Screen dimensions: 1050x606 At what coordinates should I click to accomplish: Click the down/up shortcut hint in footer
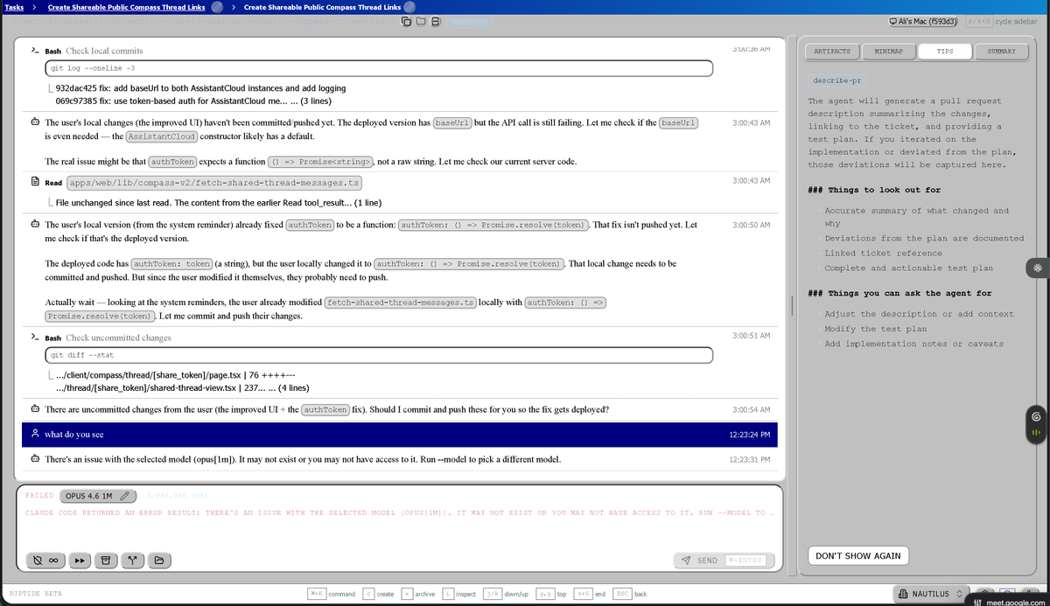[x=506, y=594]
